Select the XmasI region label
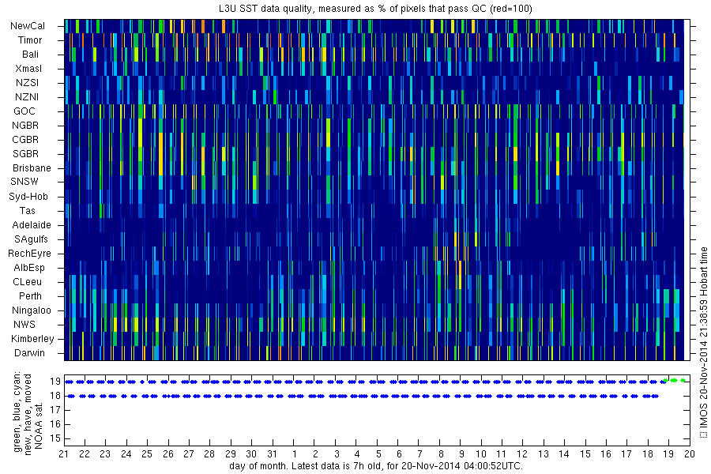This screenshot has height=474, width=711. coord(28,69)
